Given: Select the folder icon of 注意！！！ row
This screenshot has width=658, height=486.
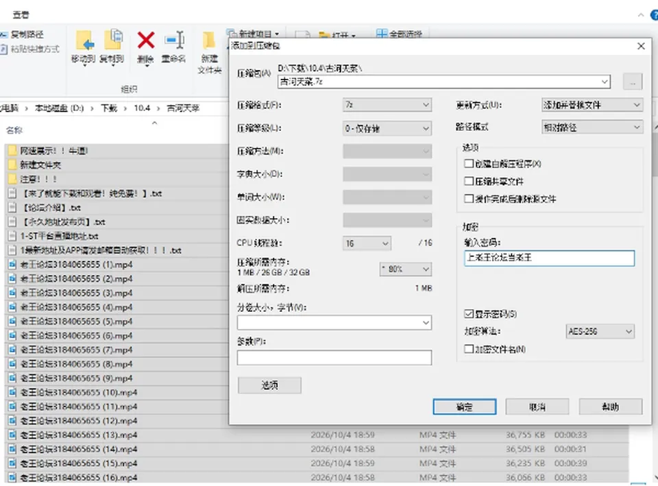Looking at the screenshot, I should click(x=12, y=179).
